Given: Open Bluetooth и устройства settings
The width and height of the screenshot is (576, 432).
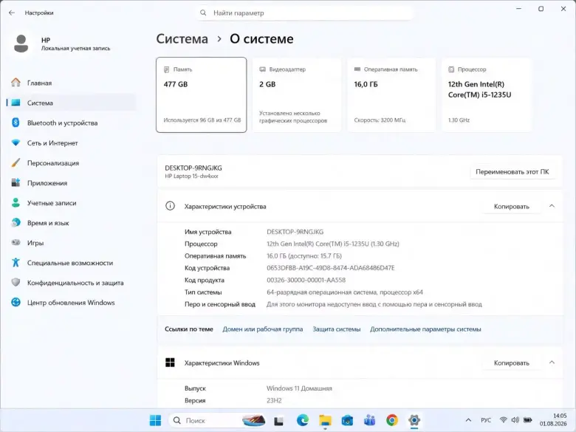Looking at the screenshot, I should 72,123.
